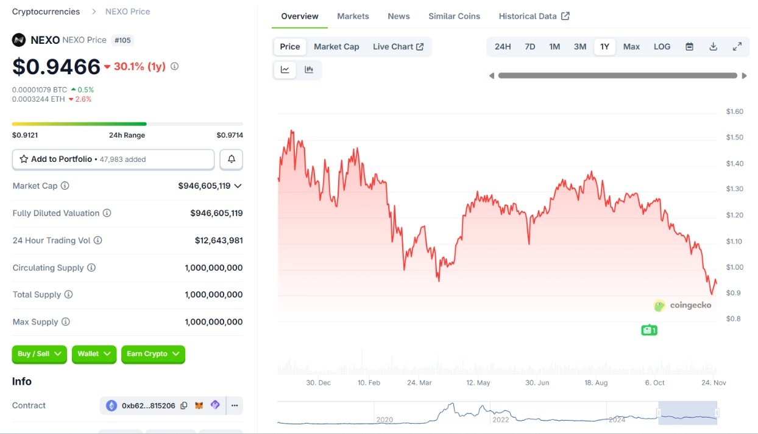Open the Buy / Sell dropdown
Image resolution: width=758 pixels, height=434 pixels.
(39, 354)
